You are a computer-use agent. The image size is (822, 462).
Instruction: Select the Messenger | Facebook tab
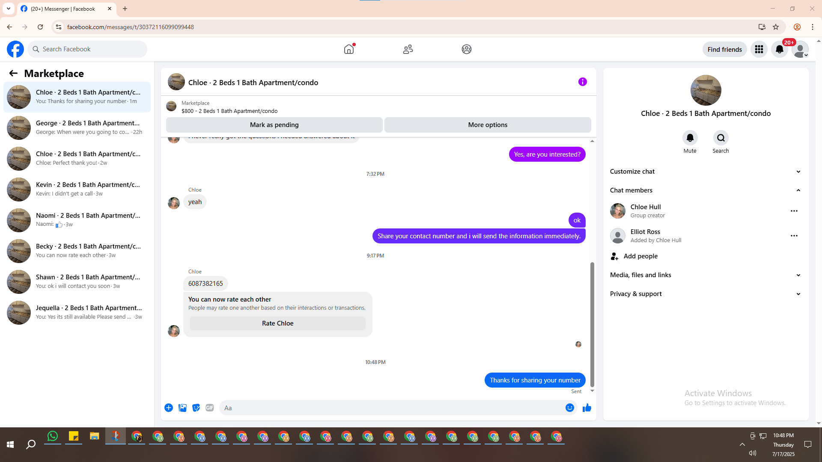(x=66, y=9)
